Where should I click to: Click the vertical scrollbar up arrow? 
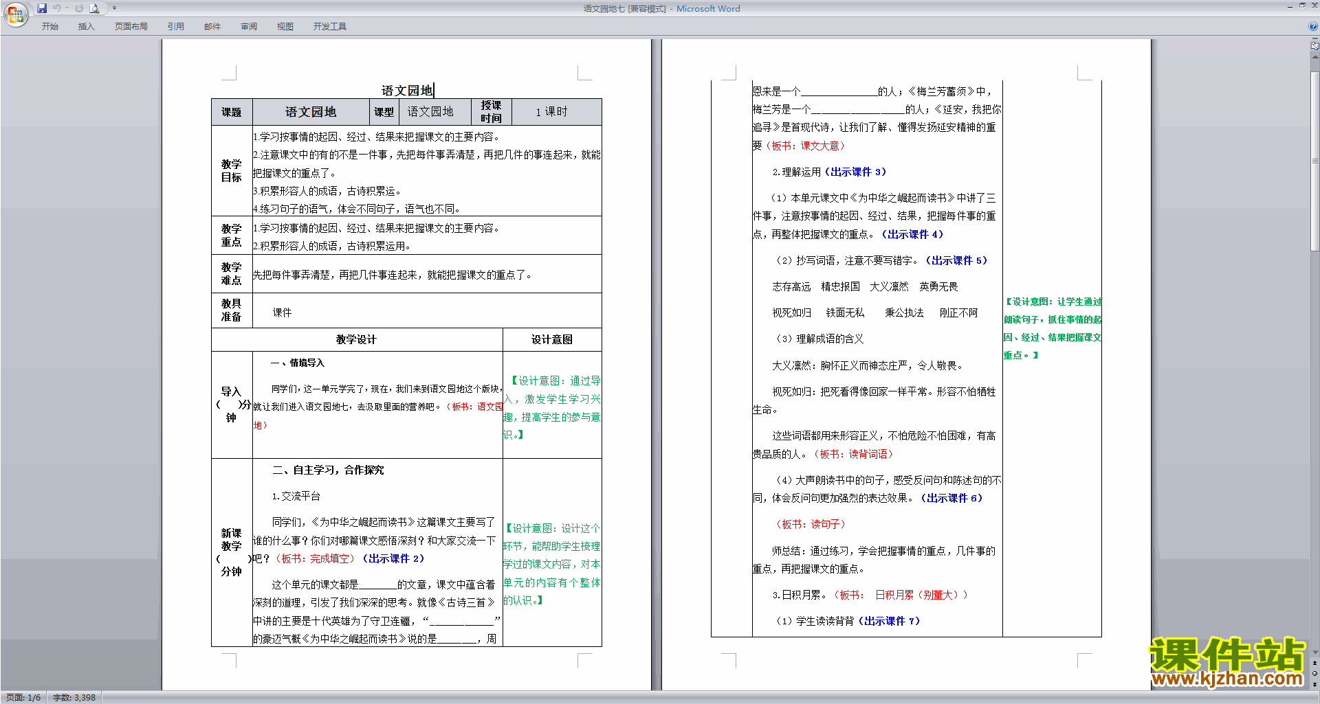click(x=1314, y=57)
